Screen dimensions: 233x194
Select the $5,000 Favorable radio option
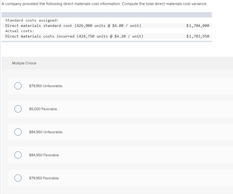coord(18,109)
